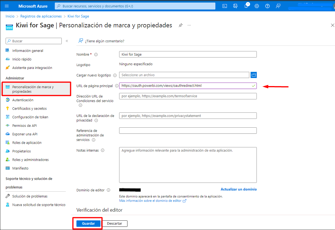Click the Verificación del editor heading
This screenshot has height=230, width=335.
pyautogui.click(x=99, y=210)
